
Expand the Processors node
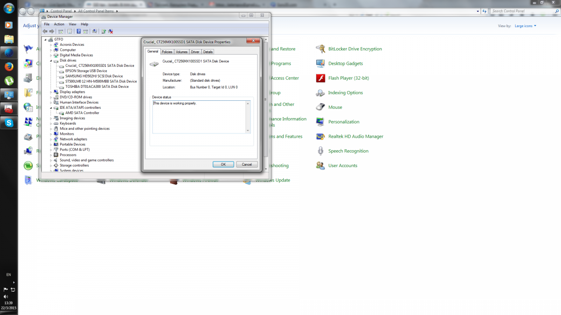point(51,155)
